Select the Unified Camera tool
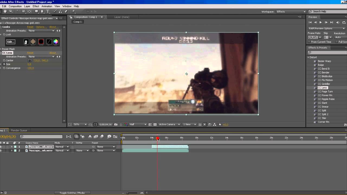The image size is (347, 195). (x=24, y=11)
